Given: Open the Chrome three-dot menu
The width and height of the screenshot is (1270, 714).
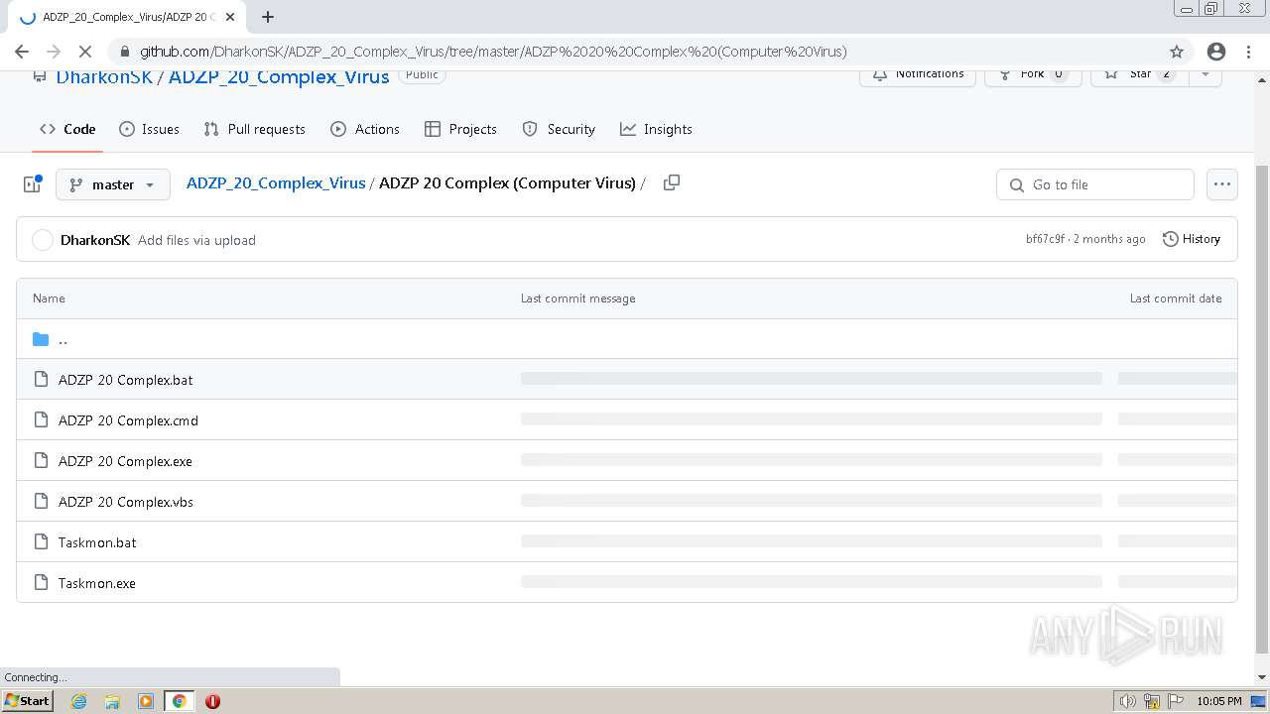Looking at the screenshot, I should coord(1249,52).
